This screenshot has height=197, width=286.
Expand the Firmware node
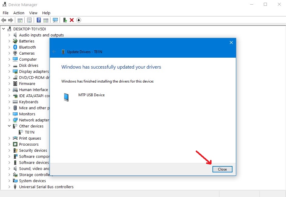pos(9,83)
